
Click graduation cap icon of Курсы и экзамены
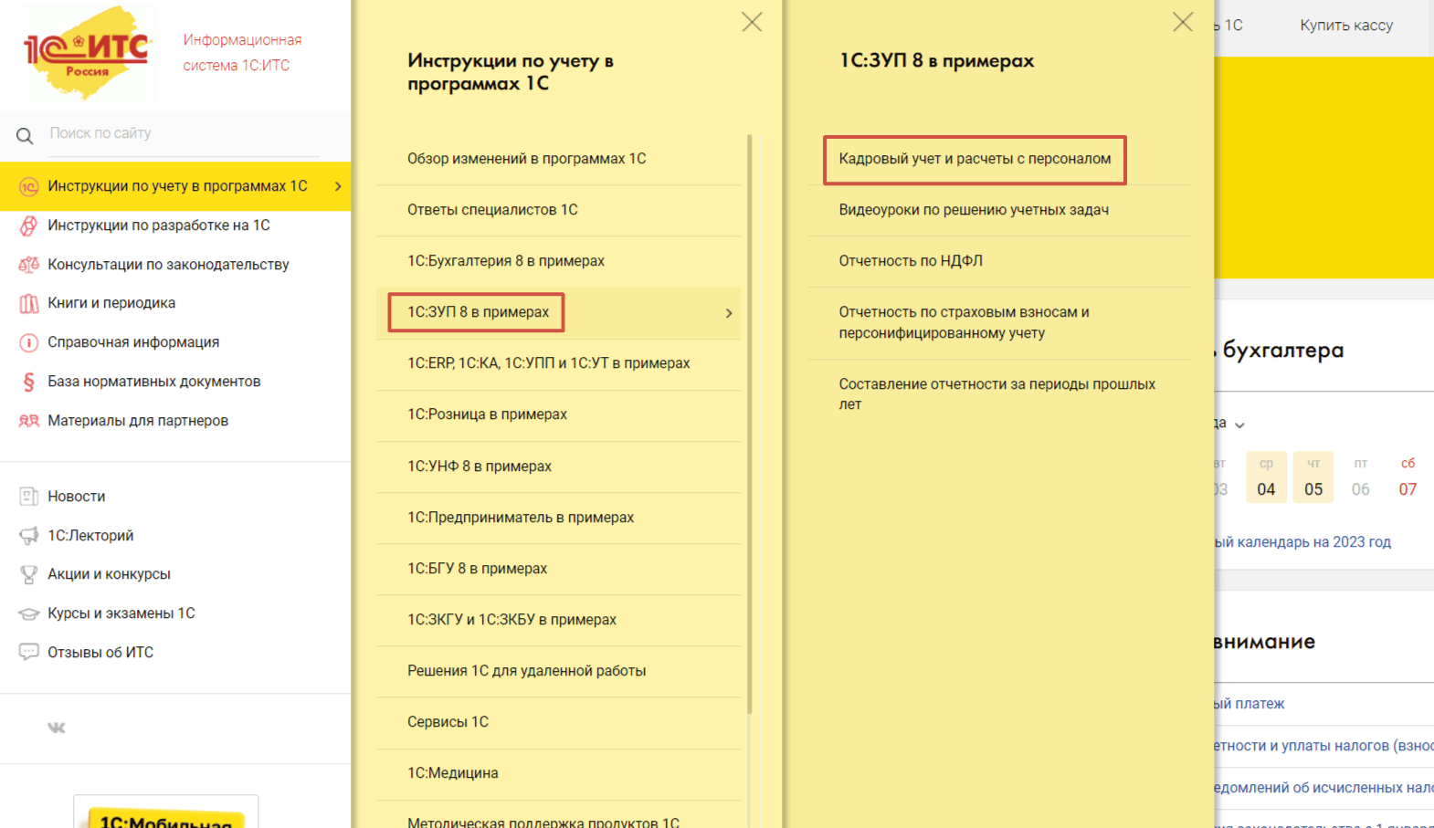coord(28,613)
